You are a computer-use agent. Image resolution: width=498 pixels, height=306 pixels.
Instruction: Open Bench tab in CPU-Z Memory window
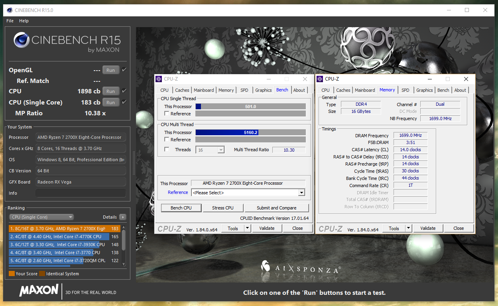pyautogui.click(x=443, y=90)
